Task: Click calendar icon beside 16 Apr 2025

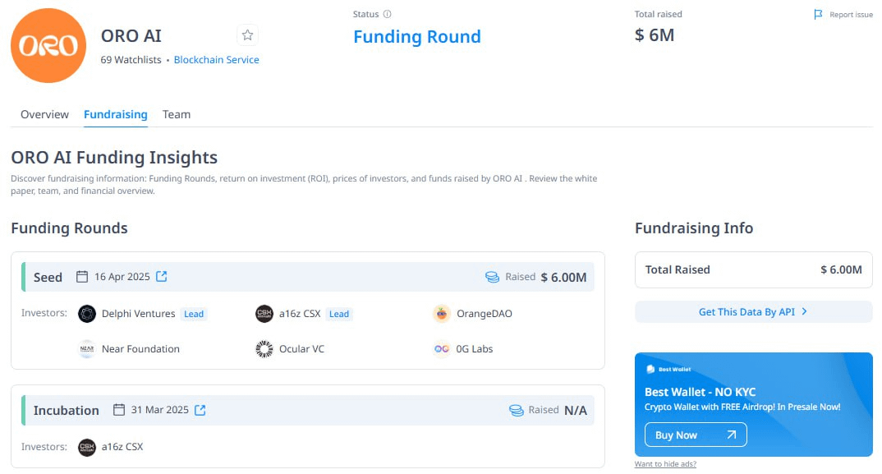Action: point(82,276)
